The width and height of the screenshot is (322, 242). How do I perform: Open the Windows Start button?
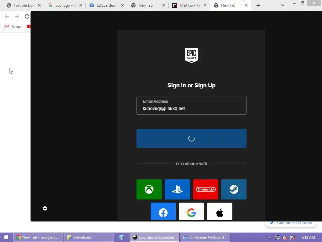click(x=6, y=237)
